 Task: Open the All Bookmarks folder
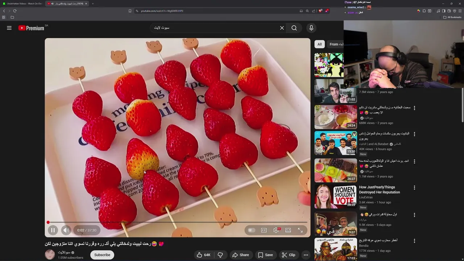[452, 17]
